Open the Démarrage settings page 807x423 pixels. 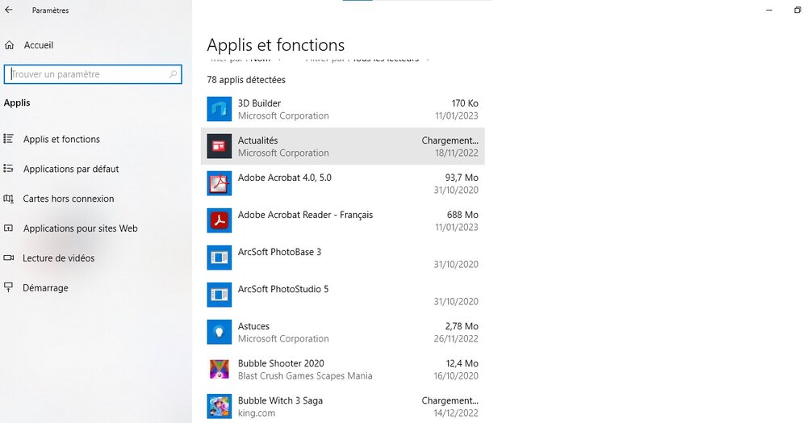45,288
